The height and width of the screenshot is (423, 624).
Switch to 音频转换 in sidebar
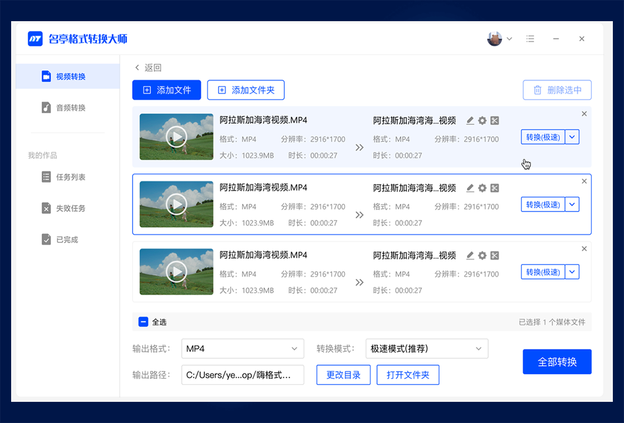70,108
